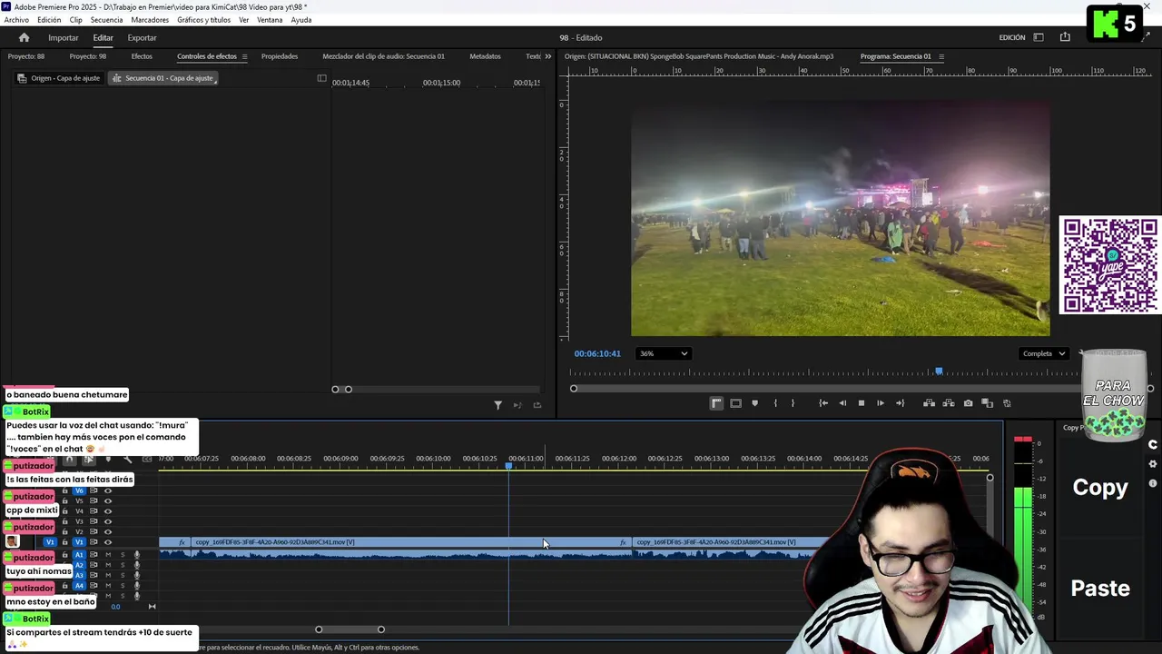
Task: Open Effect Controls panel menu icon
Action: click(x=244, y=56)
